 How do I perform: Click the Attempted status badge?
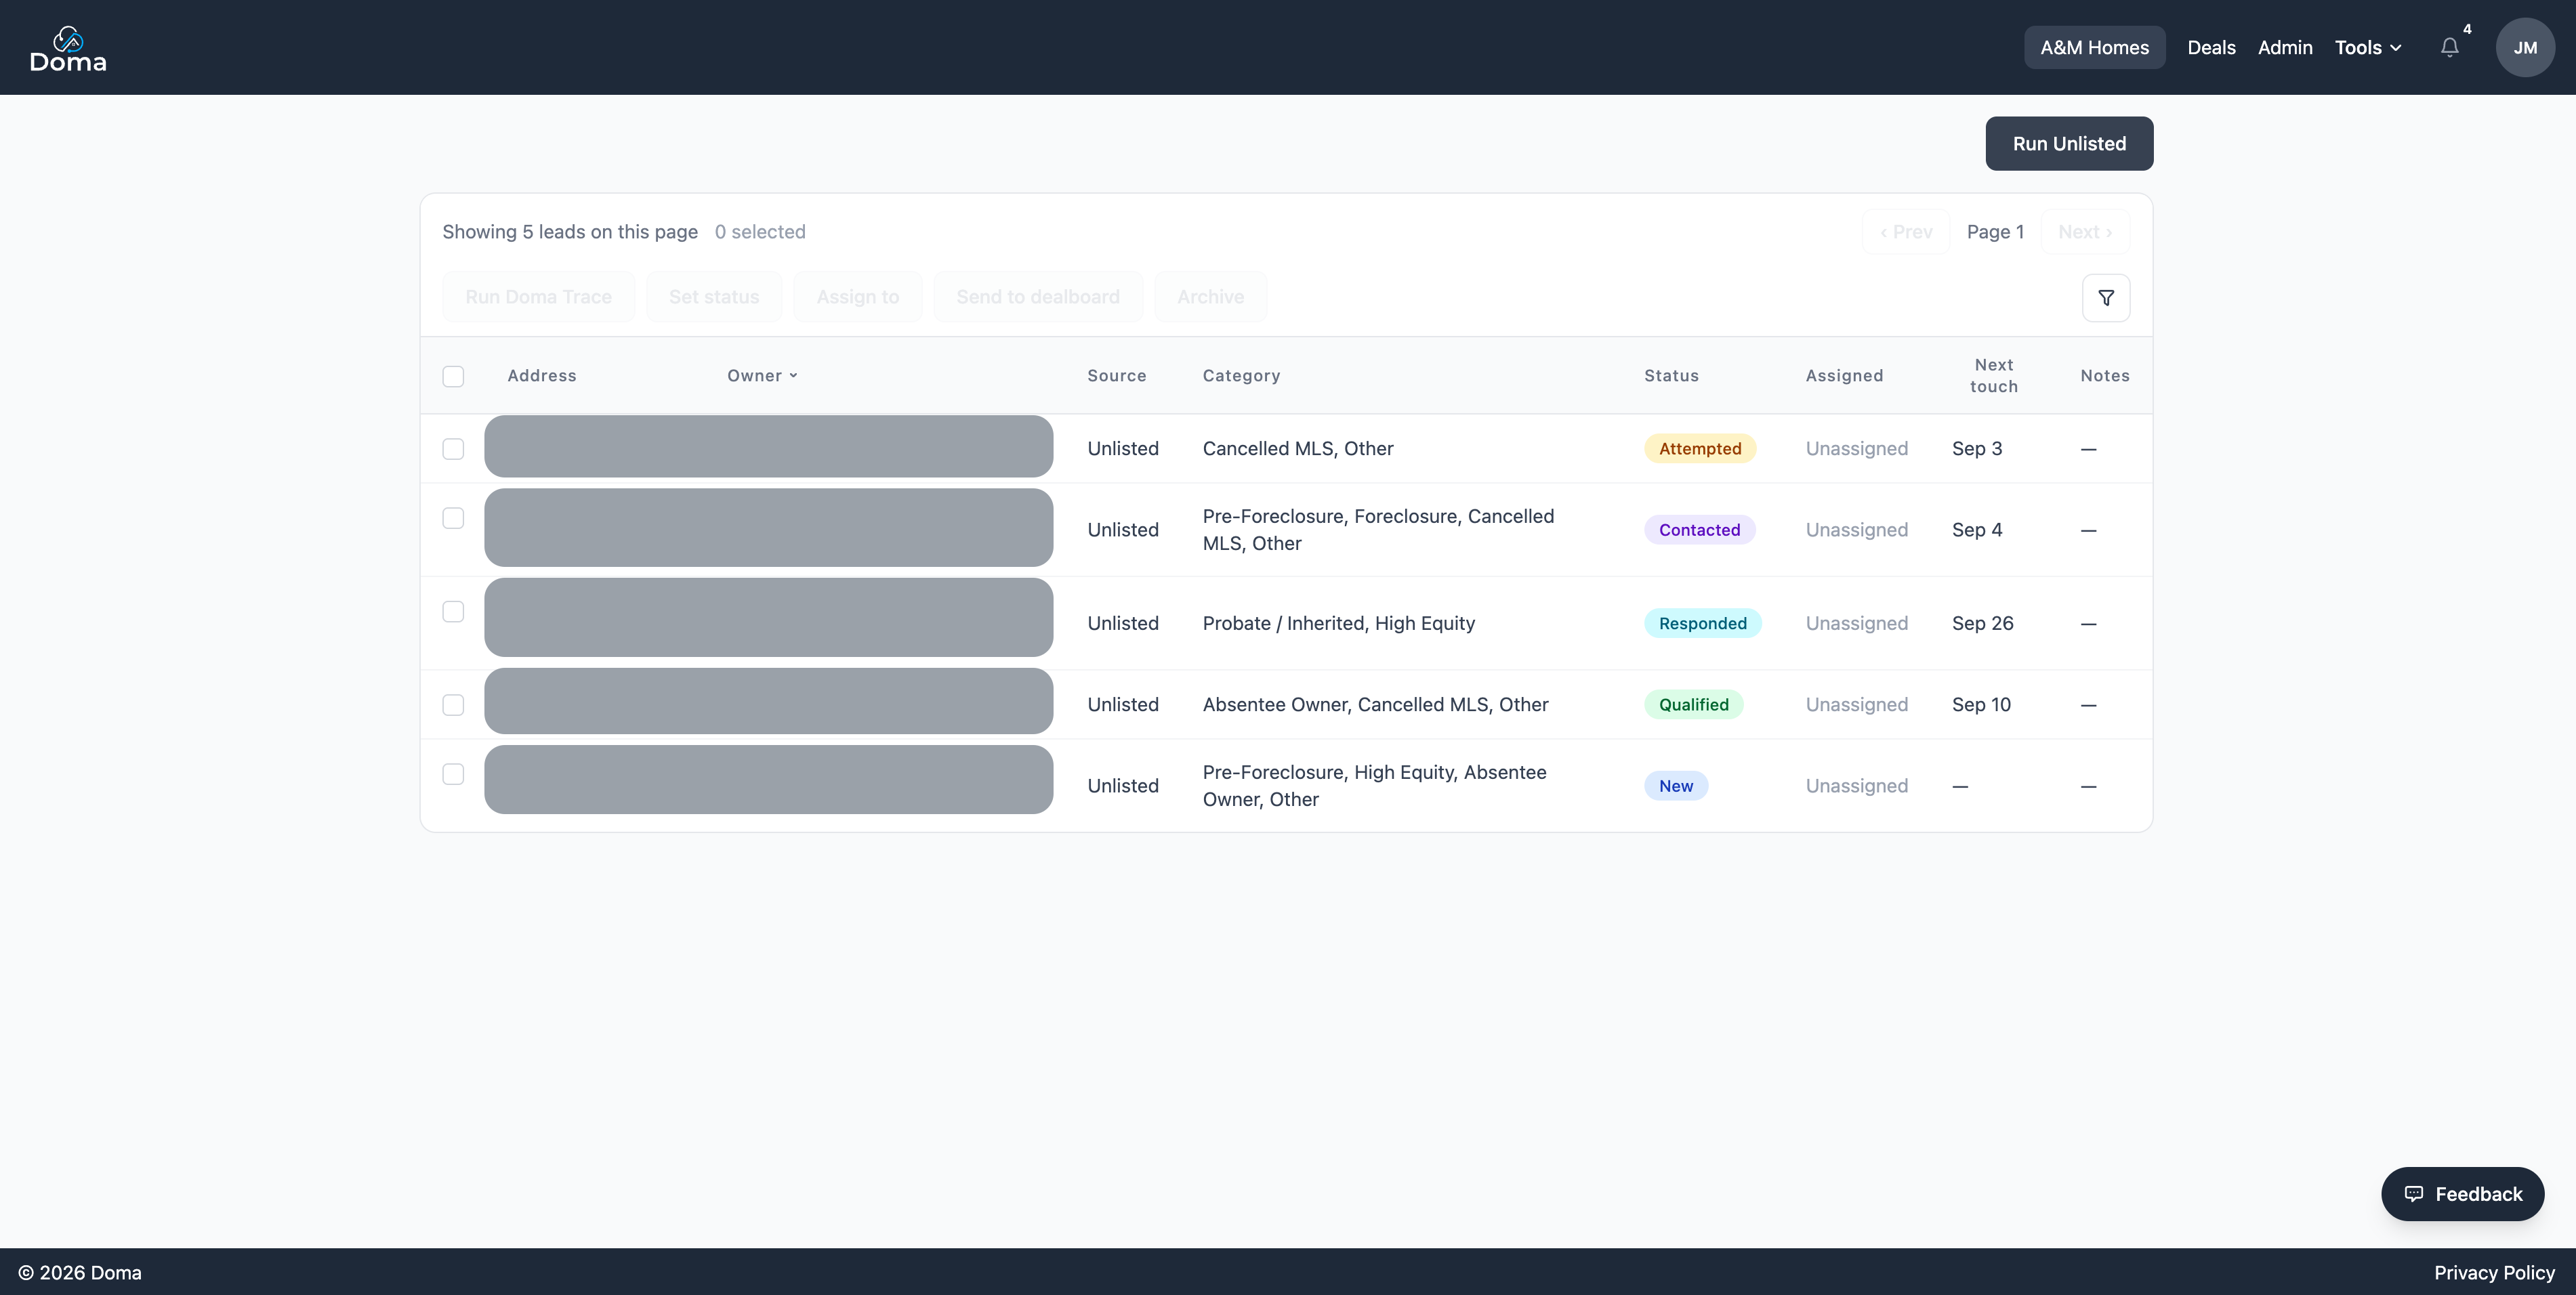click(x=1700, y=448)
